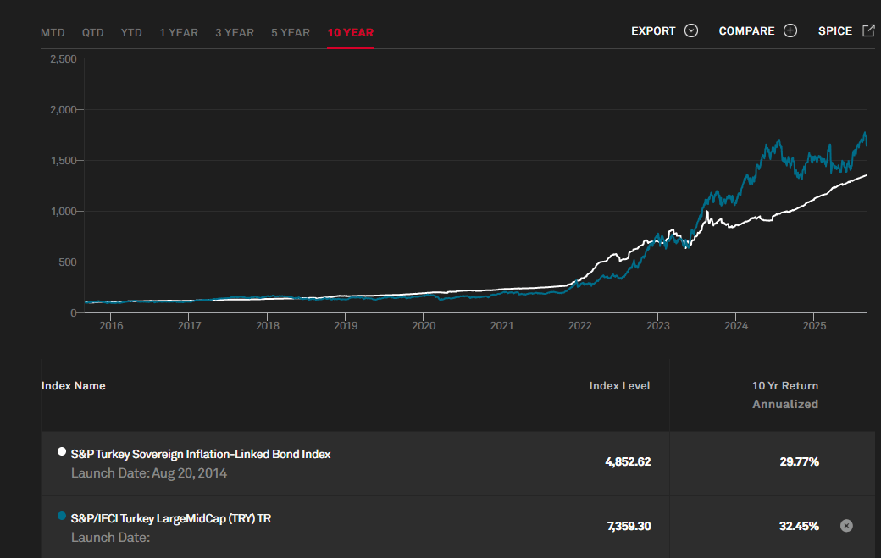Viewport: 881px width, 558px height.
Task: Open S&P/IFCI Turkey LargeMidCap (TRY) TR
Action: (x=171, y=519)
